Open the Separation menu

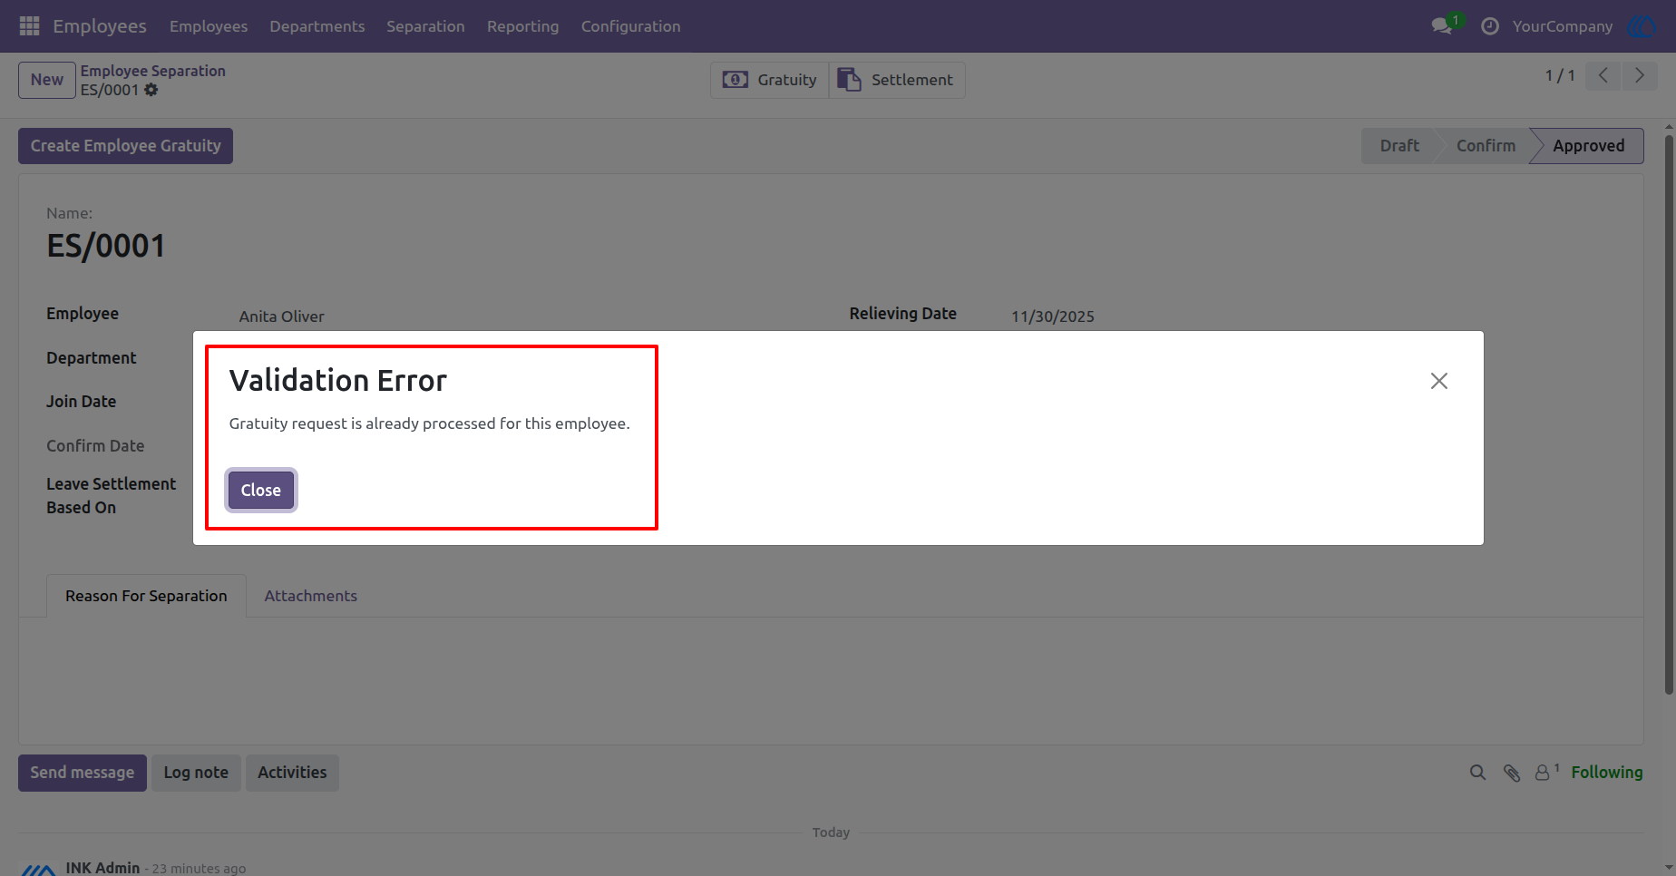pos(425,26)
